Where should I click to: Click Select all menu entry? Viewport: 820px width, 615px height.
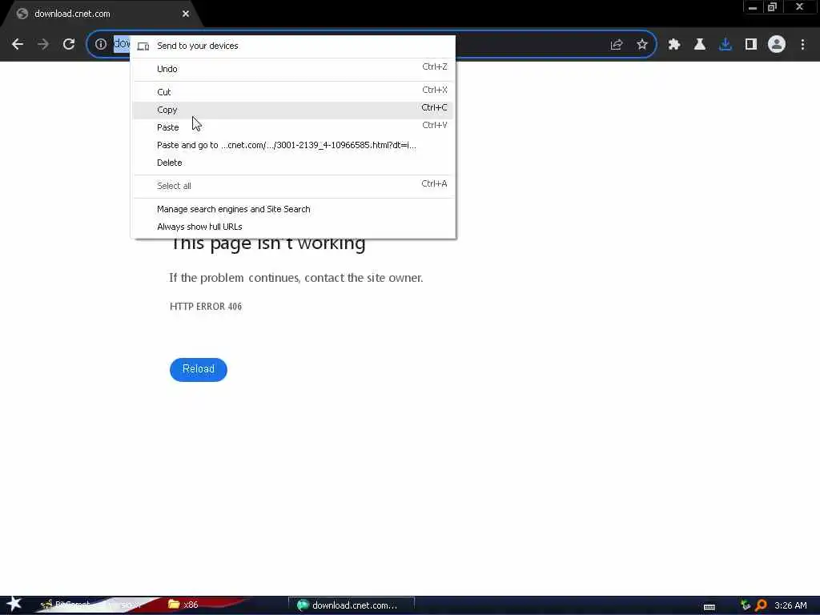[292, 186]
